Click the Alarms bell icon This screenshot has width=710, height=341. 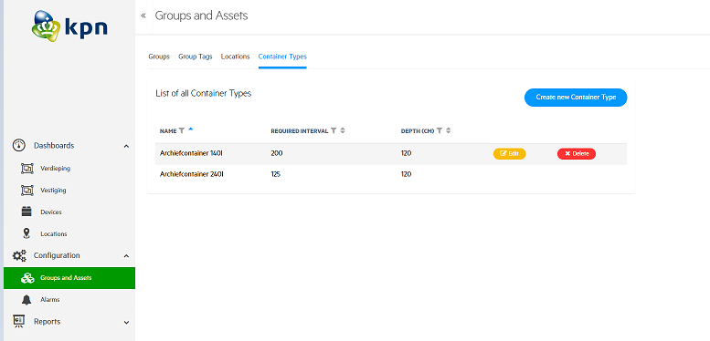point(26,299)
